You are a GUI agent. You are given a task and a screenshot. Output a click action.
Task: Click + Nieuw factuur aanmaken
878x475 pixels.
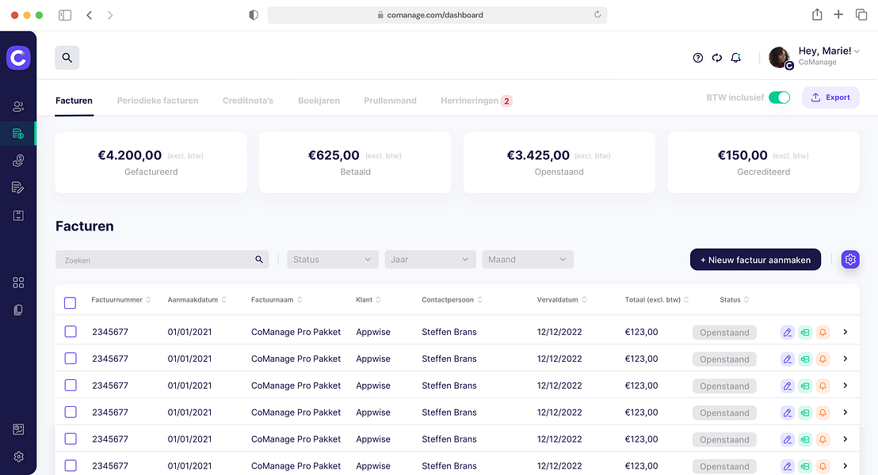click(755, 260)
